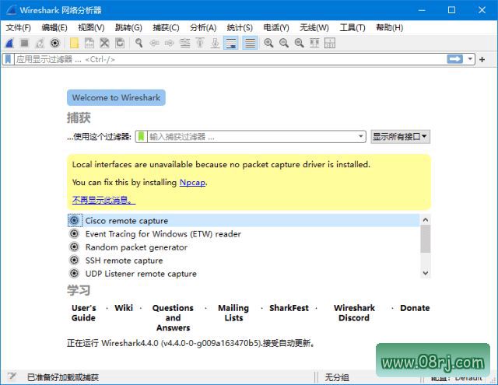The height and width of the screenshot is (385, 498).
Task: Open the 分析(A) menu
Action: tap(203, 28)
